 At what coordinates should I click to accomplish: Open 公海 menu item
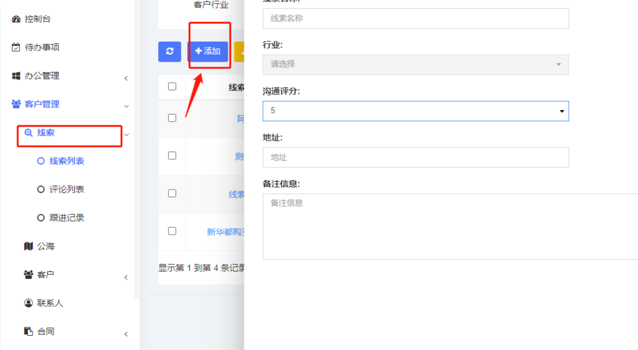click(x=46, y=247)
